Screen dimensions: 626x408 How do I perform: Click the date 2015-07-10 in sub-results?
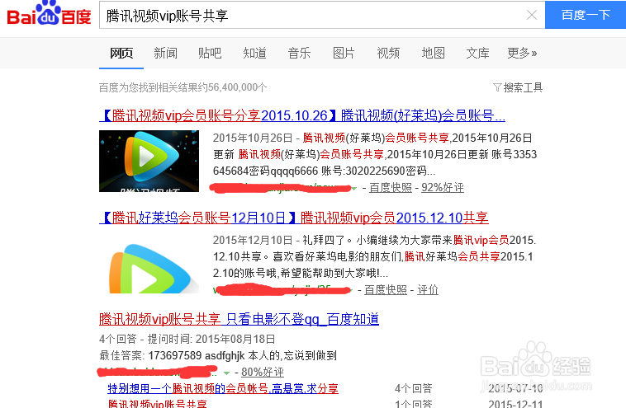coord(515,388)
